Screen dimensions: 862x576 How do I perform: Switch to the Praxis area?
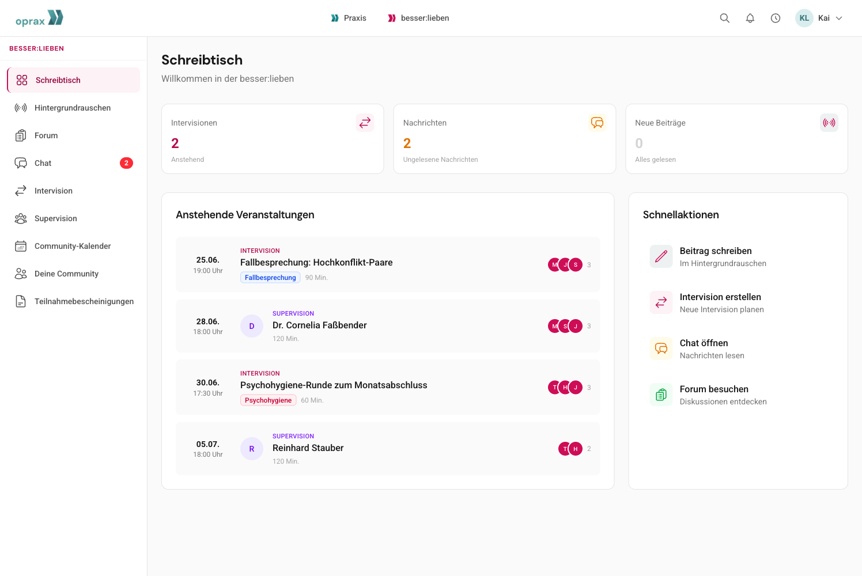tap(349, 18)
